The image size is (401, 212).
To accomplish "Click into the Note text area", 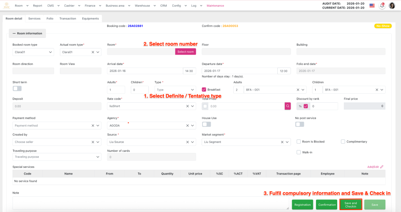I will click(150, 203).
